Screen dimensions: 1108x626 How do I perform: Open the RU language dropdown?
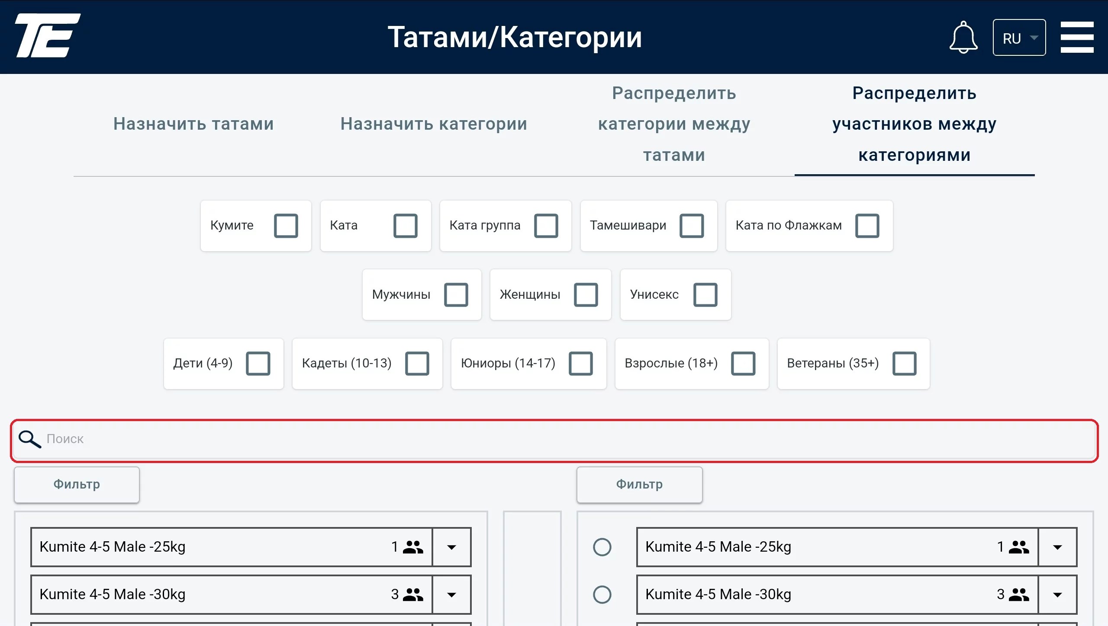(x=1019, y=38)
